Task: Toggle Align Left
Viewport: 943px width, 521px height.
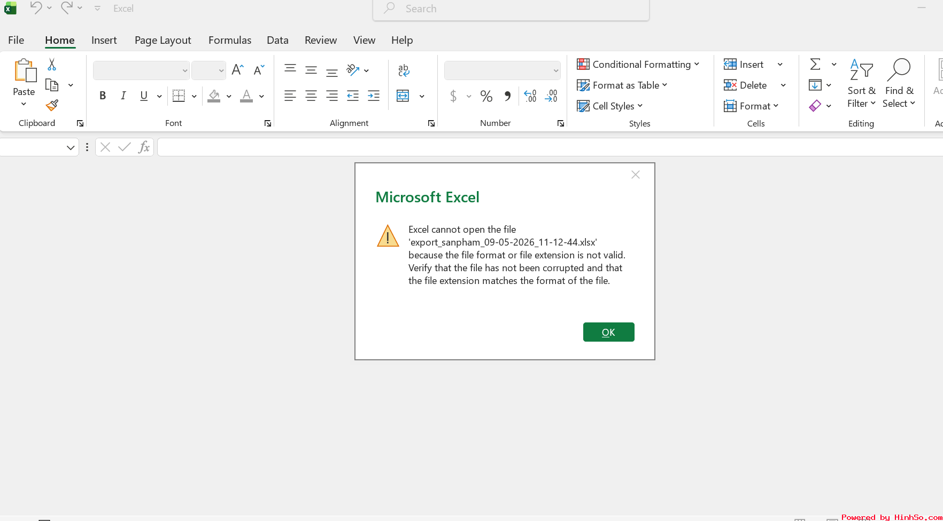Action: point(290,96)
